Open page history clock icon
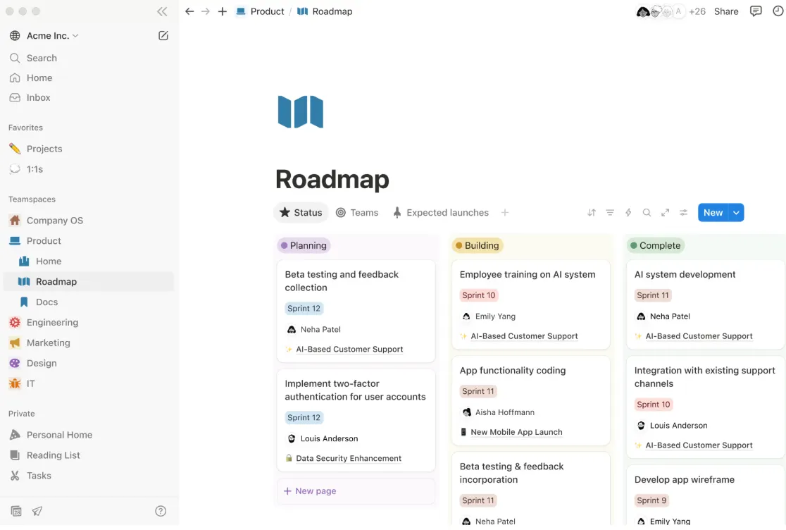The image size is (786, 530). coord(778,11)
